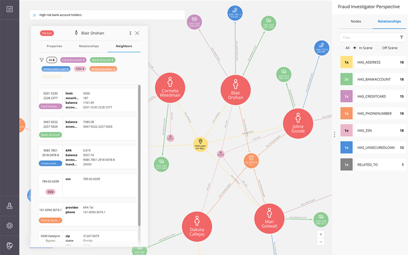Screen dimensions: 408x255
Task: Open the Neighbors tab
Action: [124, 46]
